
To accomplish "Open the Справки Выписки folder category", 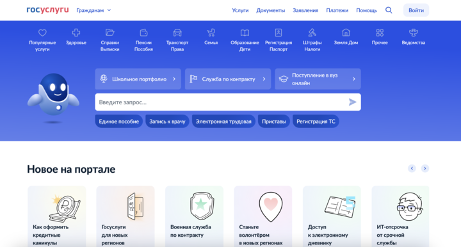I will (109, 40).
